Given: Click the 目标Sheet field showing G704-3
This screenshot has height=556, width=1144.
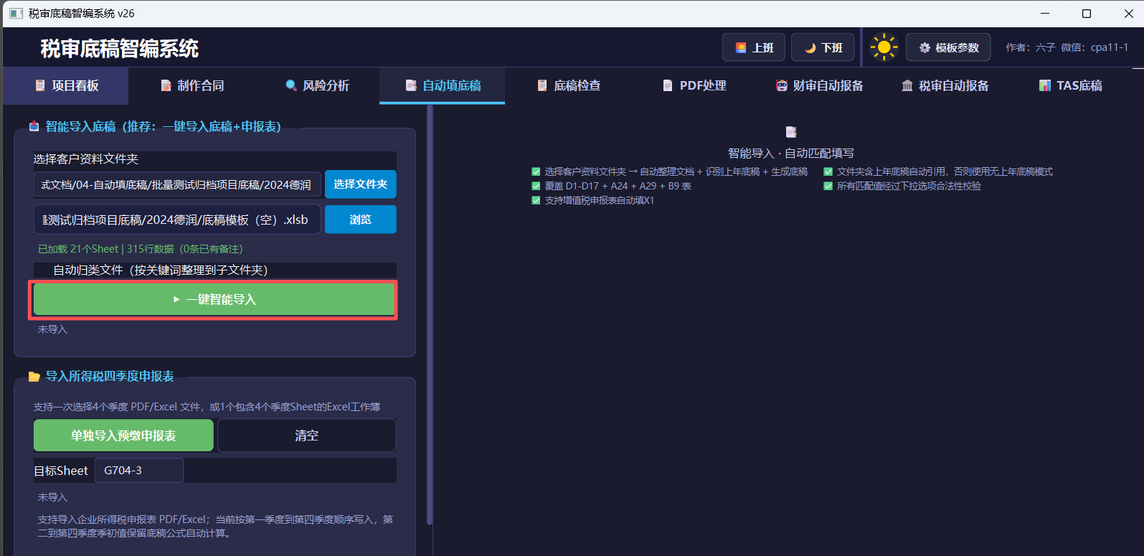Looking at the screenshot, I should (x=139, y=471).
